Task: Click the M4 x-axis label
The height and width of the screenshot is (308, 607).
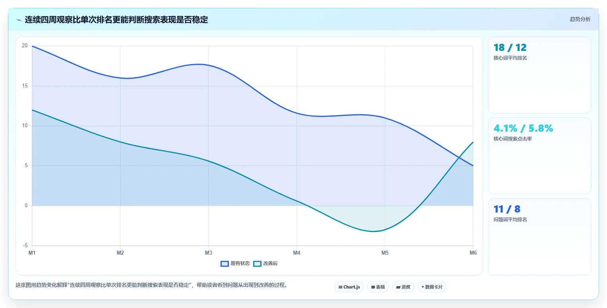Action: tap(297, 253)
